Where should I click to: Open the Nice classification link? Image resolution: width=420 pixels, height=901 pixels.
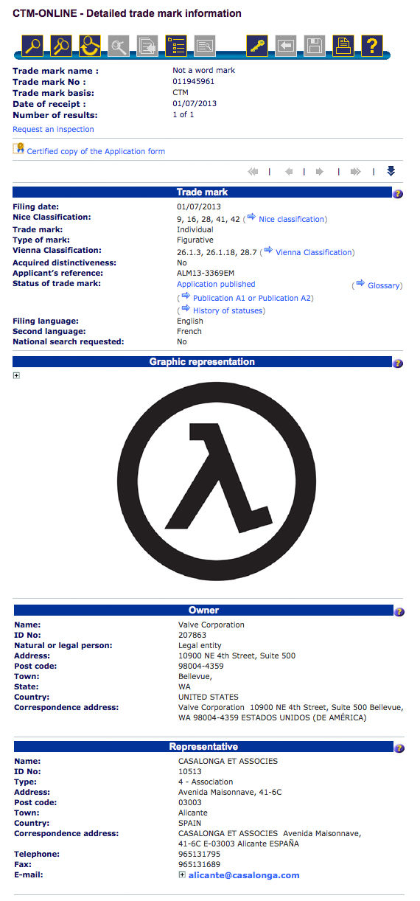pyautogui.click(x=291, y=219)
